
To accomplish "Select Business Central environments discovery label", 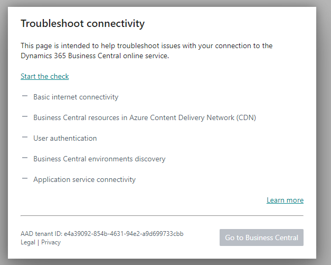I will click(99, 159).
